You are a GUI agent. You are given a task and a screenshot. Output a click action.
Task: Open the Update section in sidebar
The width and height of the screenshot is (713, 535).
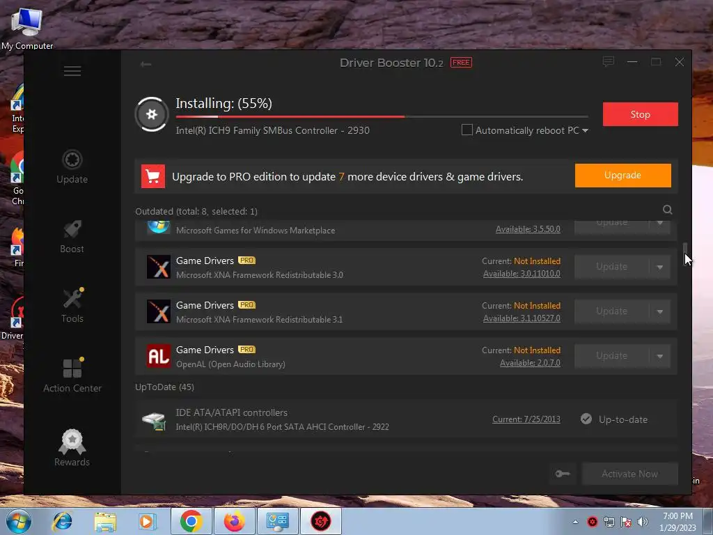[x=72, y=166]
